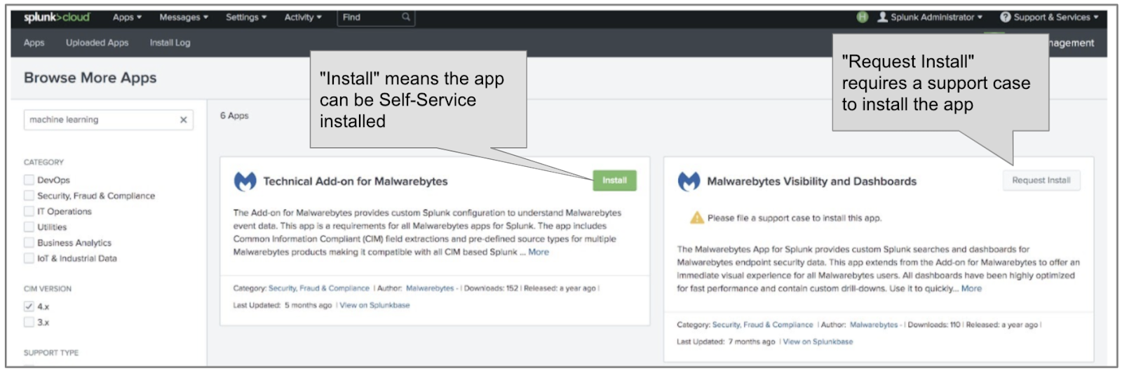
Task: Uncheck the 4.x CIM version checkbox
Action: 29,306
